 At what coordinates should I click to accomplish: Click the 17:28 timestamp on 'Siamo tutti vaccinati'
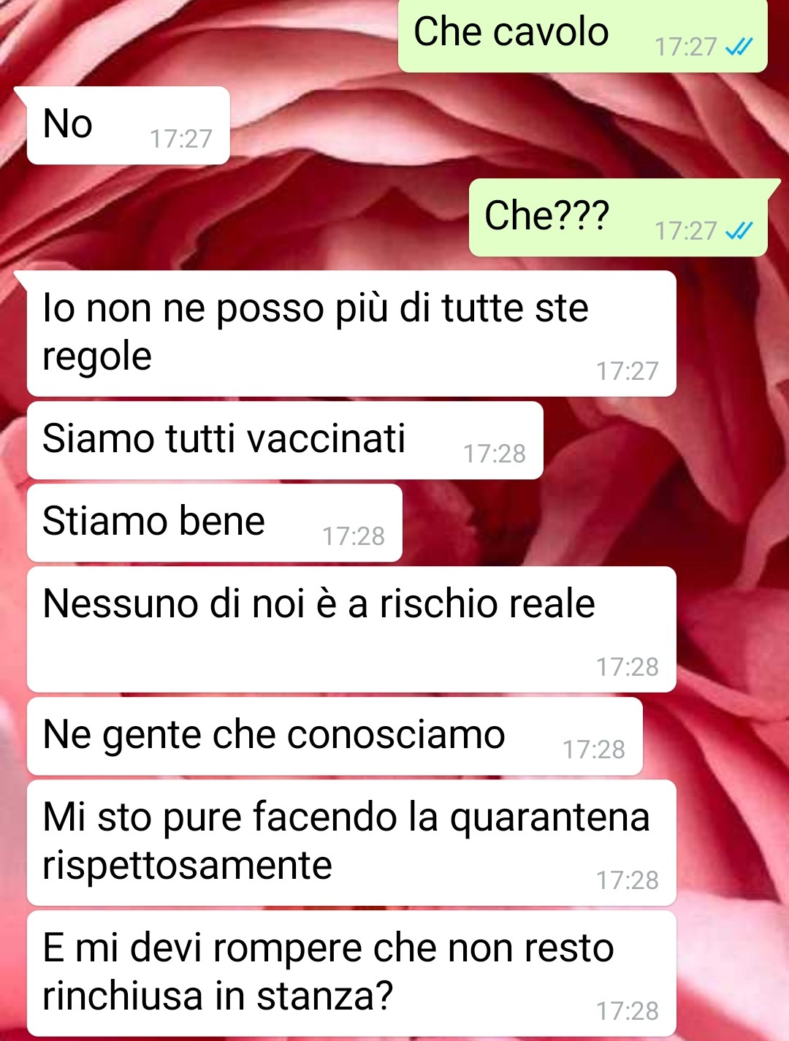(495, 454)
